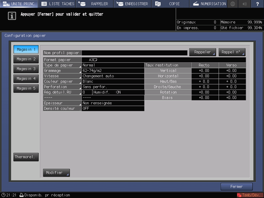Click the Nom profil papier field
Viewport: 264px width, 198px height.
click(134, 53)
